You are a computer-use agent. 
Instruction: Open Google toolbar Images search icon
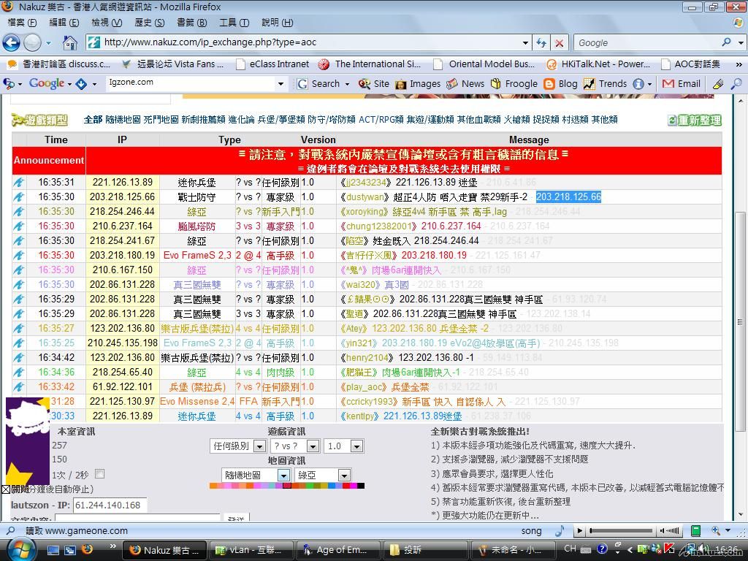[x=401, y=84]
